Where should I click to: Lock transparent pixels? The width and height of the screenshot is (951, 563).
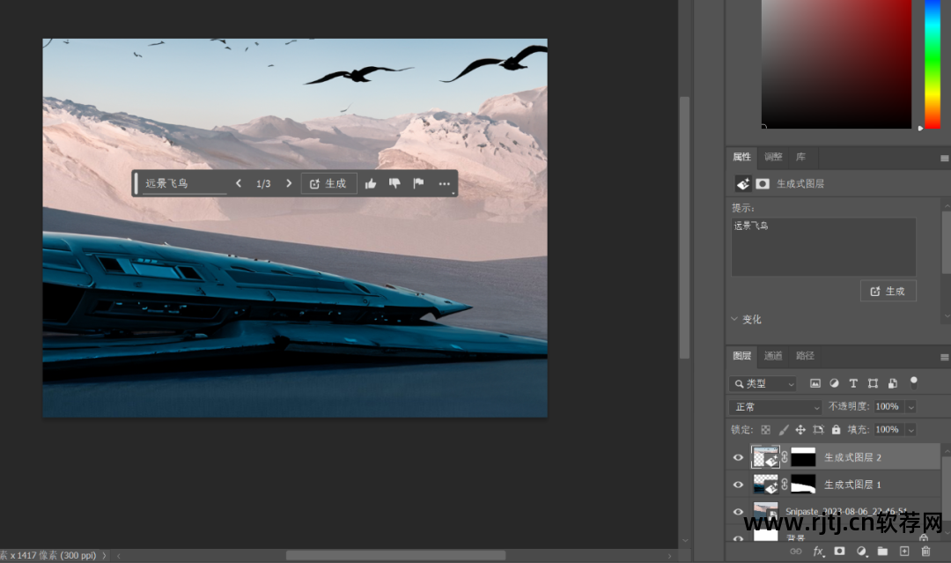click(765, 430)
